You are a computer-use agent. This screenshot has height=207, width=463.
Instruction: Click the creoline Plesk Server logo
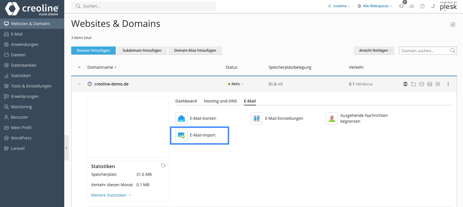coord(32,9)
